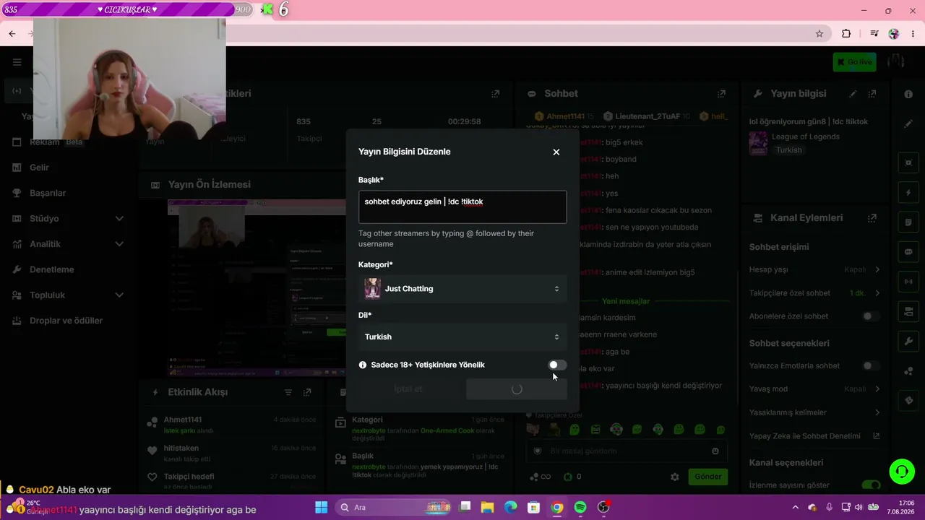Open the Etkinlik Akışı filter icon
925x520 pixels.
(288, 392)
